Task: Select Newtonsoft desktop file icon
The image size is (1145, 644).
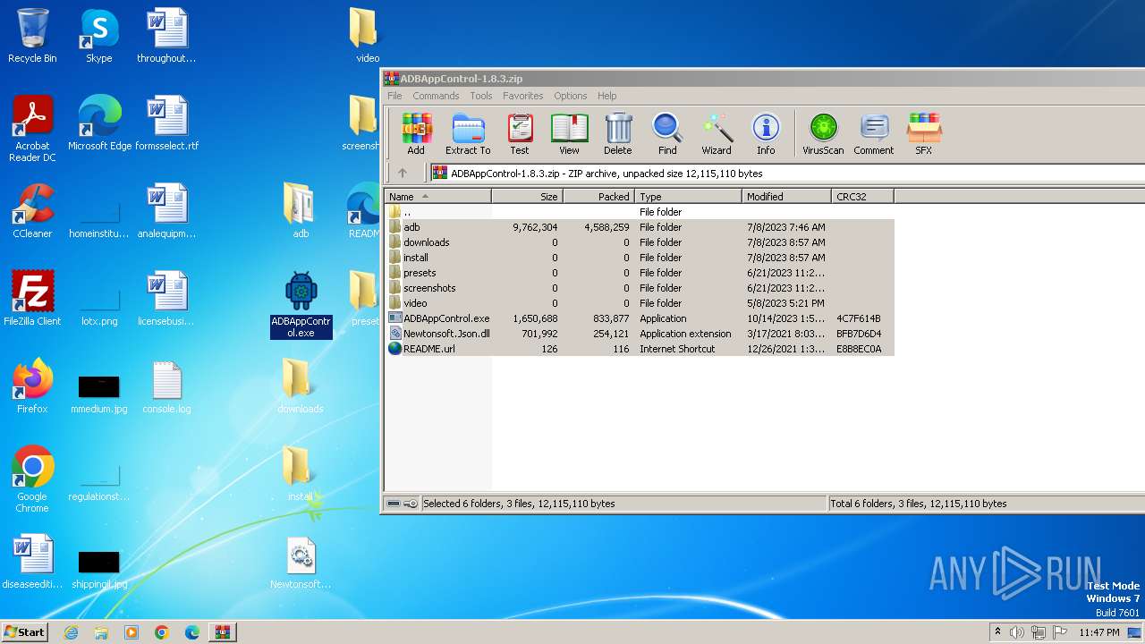Action: point(301,563)
